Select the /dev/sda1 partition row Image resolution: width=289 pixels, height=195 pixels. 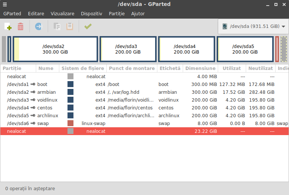pos(144,84)
